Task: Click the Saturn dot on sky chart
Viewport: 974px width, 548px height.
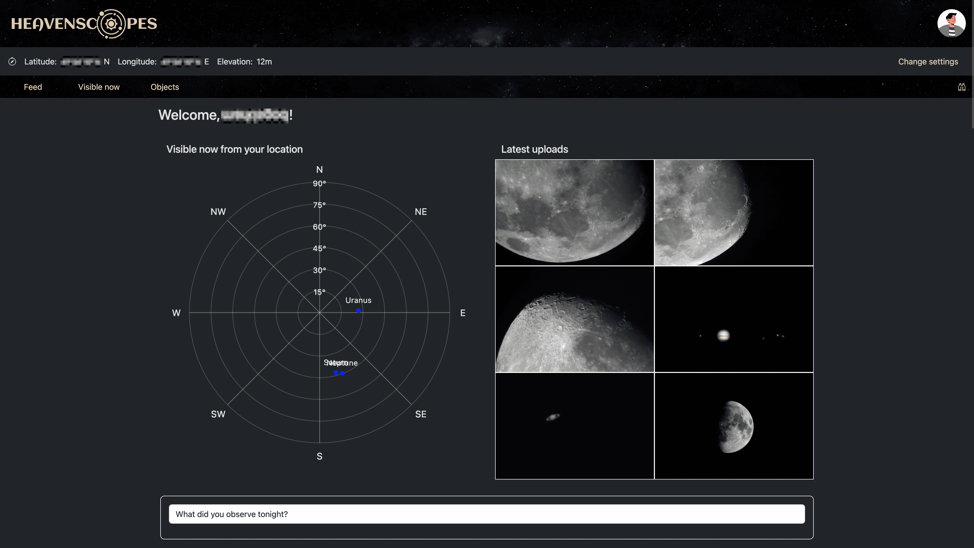Action: coord(335,373)
